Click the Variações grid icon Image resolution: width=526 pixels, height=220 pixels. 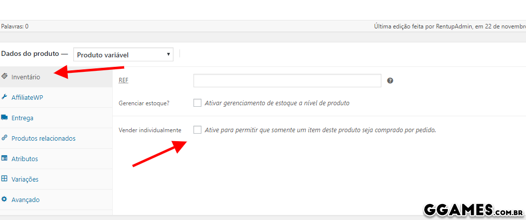point(4,179)
